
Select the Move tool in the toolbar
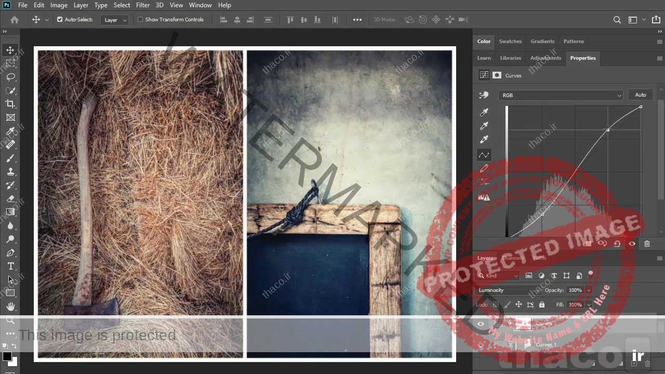(x=10, y=50)
